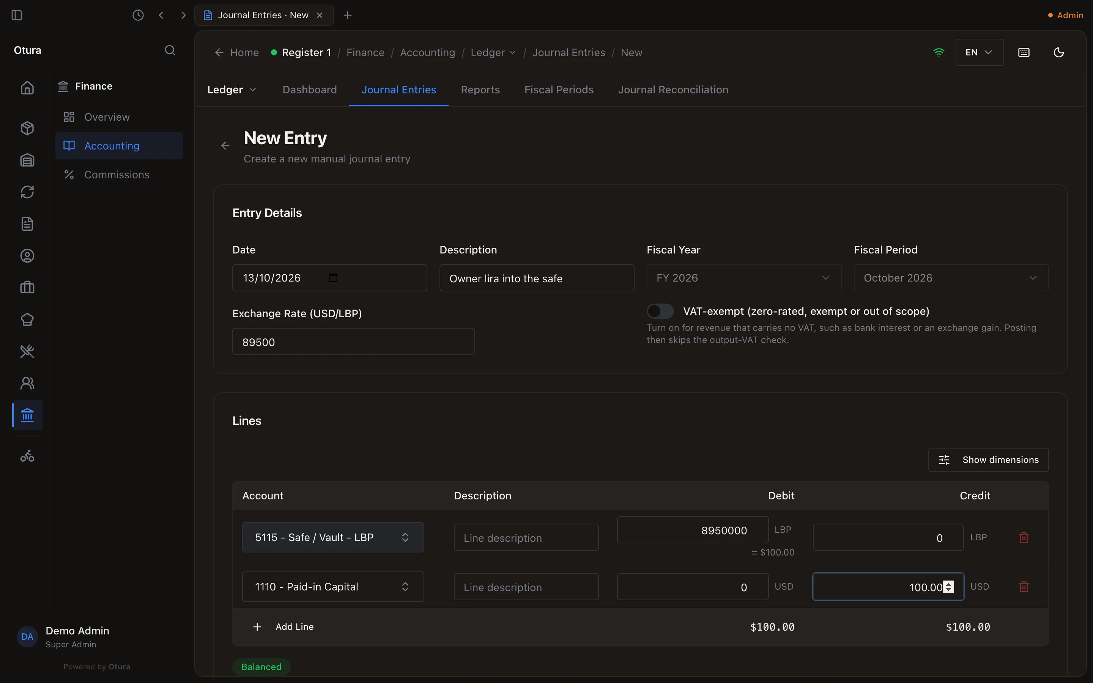Delete the Safe / Vault - LBP line
The height and width of the screenshot is (683, 1093).
[1024, 538]
